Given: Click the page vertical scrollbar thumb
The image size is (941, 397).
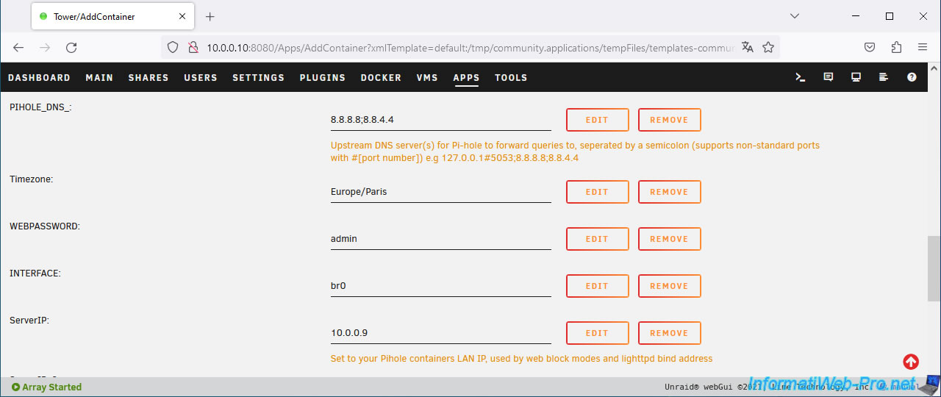Looking at the screenshot, I should click(x=934, y=268).
